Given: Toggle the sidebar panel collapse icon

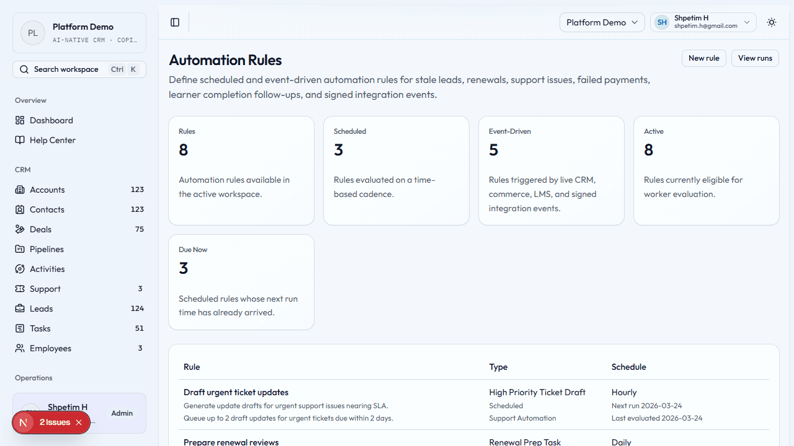Looking at the screenshot, I should point(174,22).
